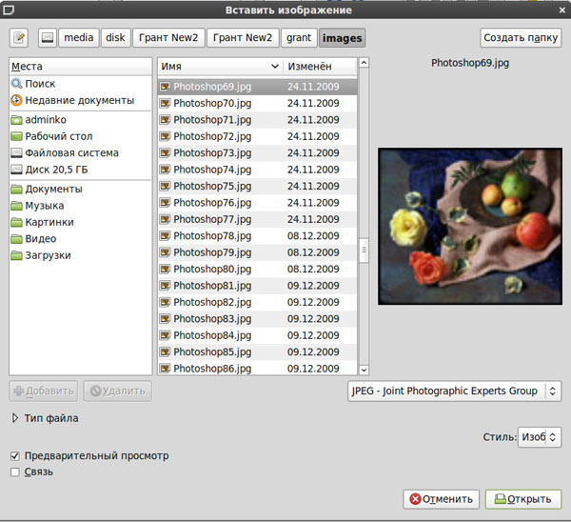
Task: Go to Рабочий стол folder
Action: click(x=80, y=136)
